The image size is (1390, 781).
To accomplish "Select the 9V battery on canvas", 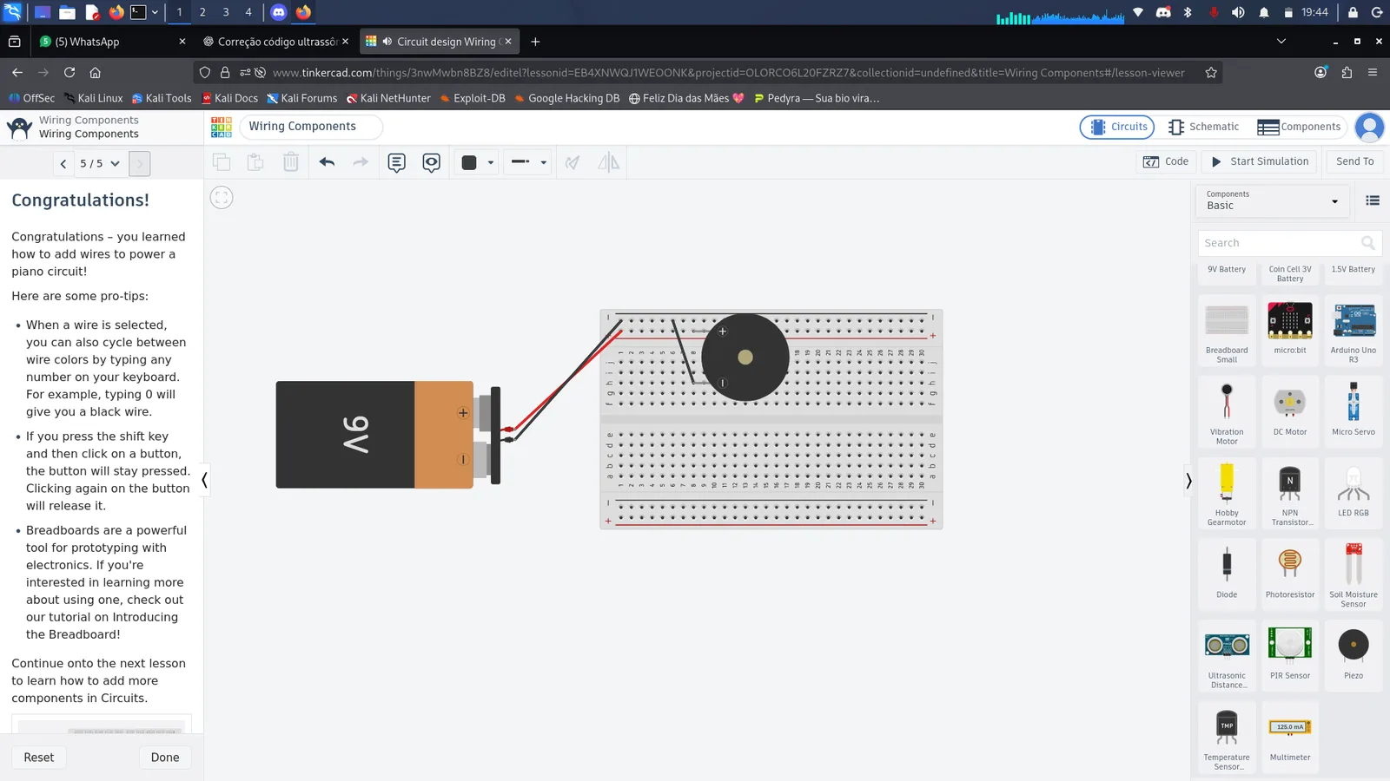I will pyautogui.click(x=387, y=435).
